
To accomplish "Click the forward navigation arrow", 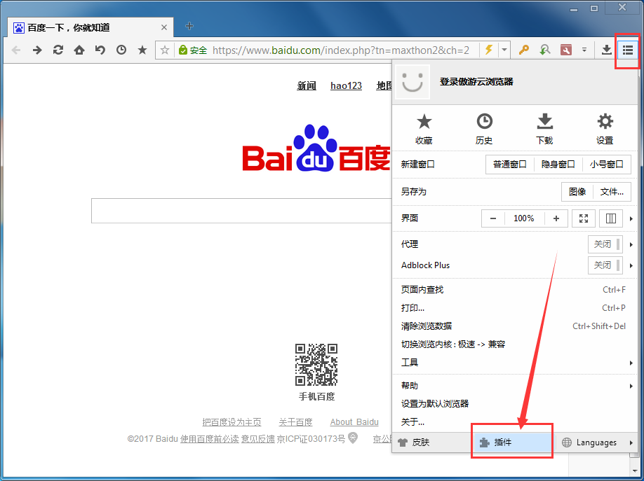I will click(x=37, y=50).
